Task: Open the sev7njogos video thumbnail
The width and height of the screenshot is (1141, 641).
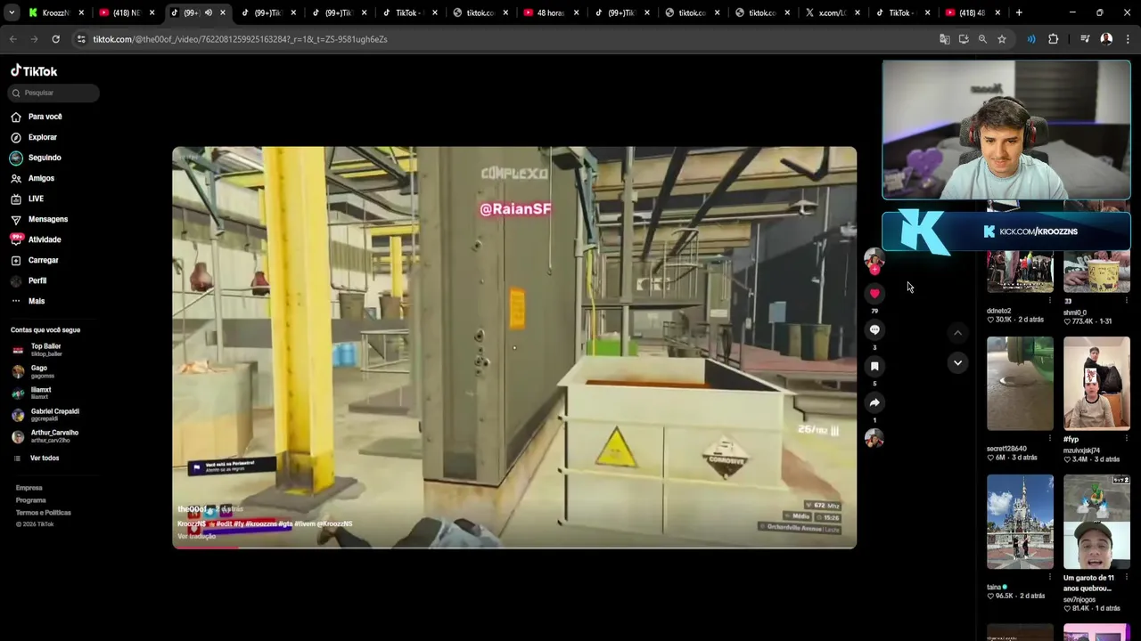Action: click(1096, 522)
